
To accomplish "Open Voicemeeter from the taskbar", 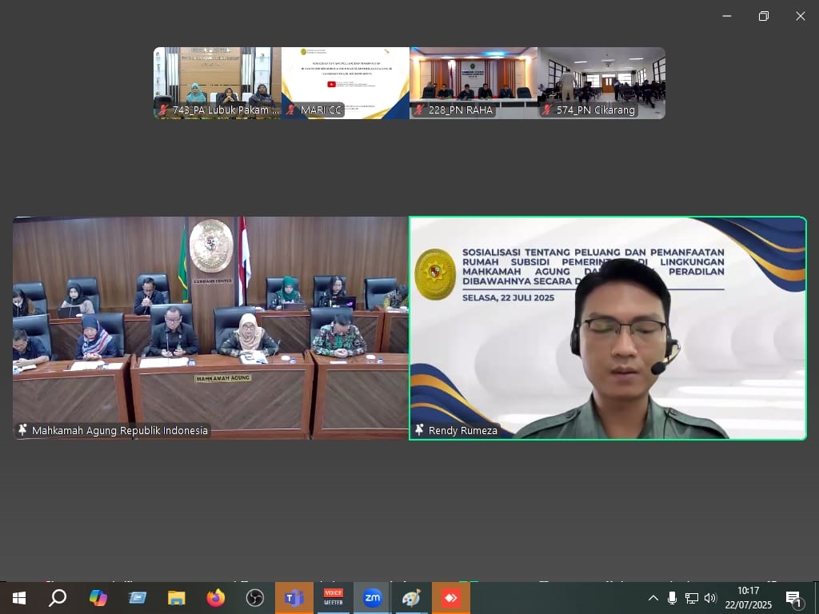I will (x=333, y=598).
